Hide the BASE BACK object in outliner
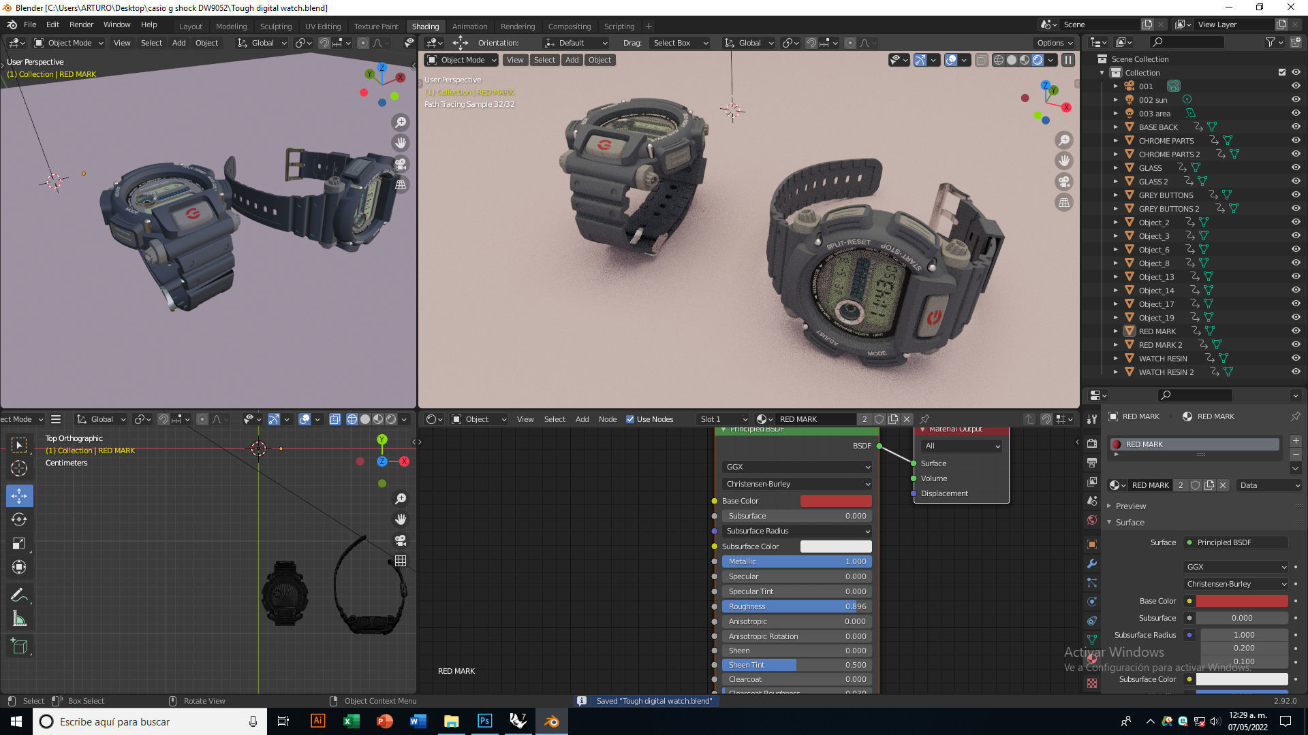The width and height of the screenshot is (1308, 735). [1296, 127]
